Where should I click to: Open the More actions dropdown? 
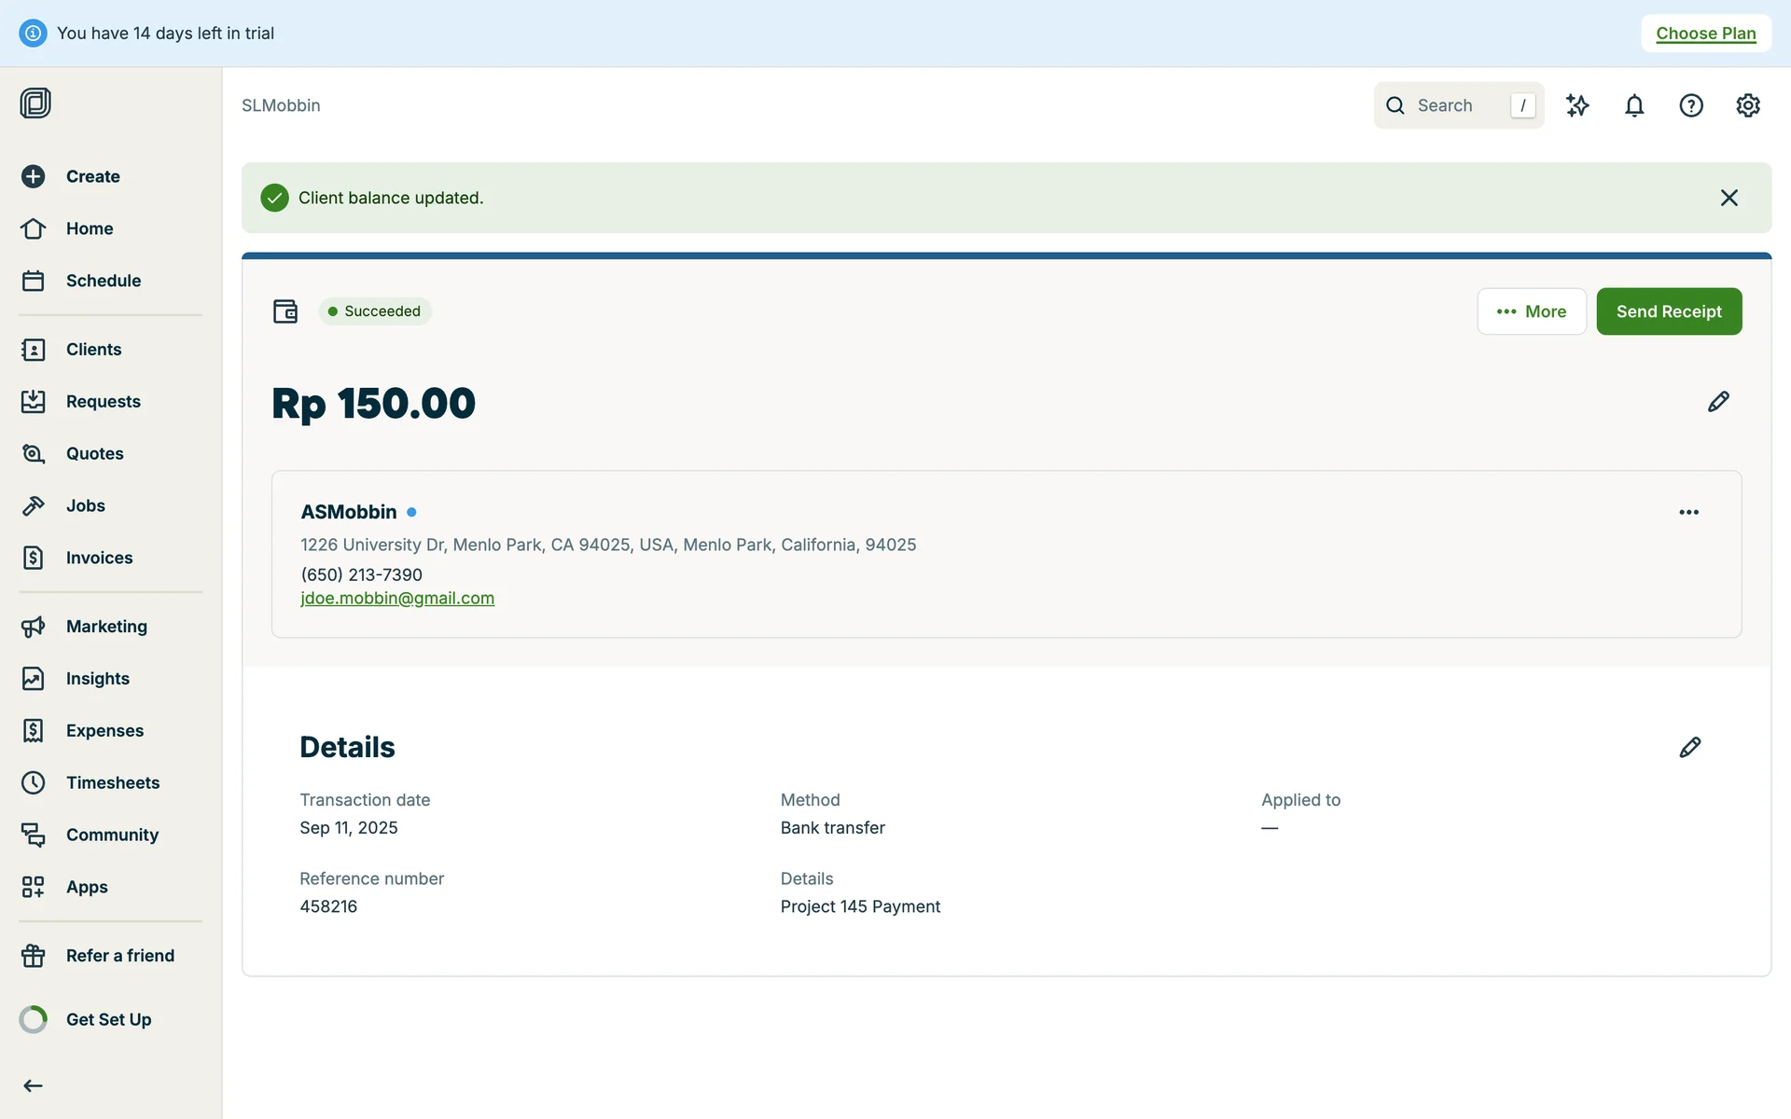pos(1531,311)
